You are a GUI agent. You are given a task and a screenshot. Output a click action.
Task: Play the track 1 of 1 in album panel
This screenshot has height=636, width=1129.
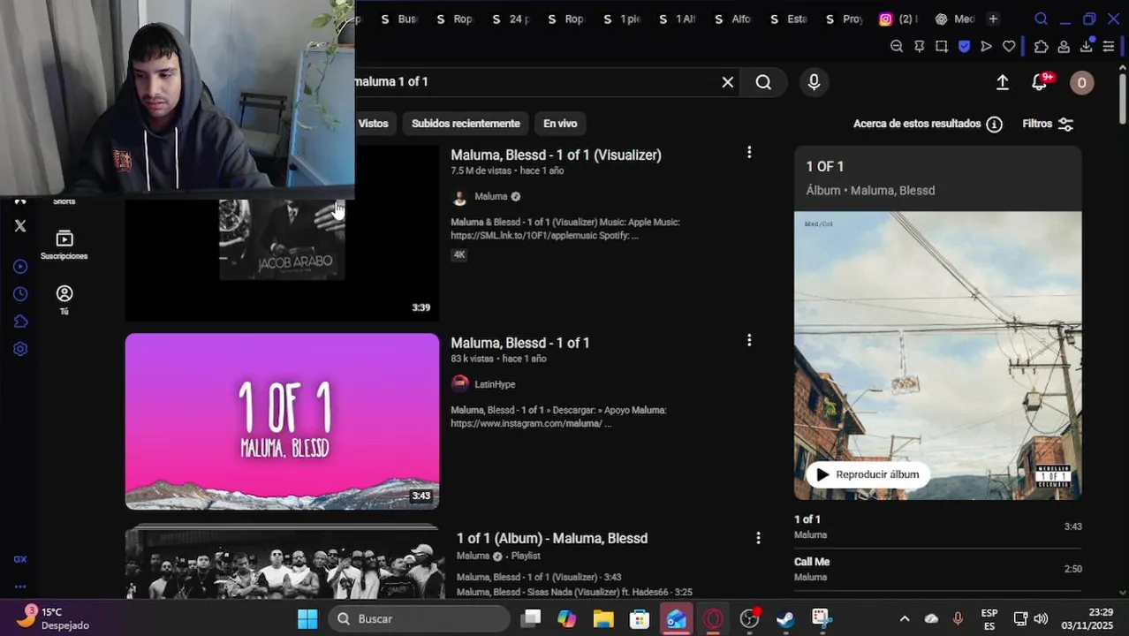click(x=937, y=526)
